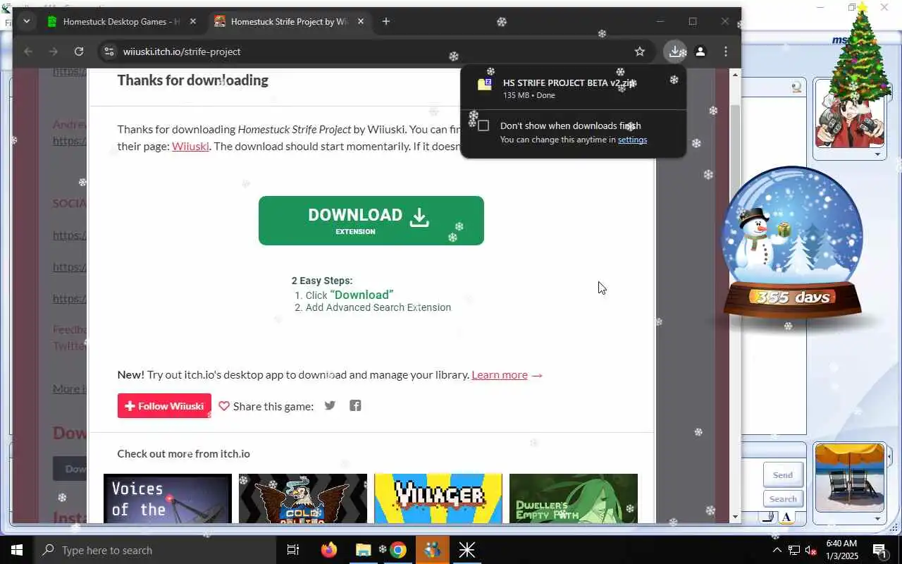Open the Villager game thumbnail
The height and width of the screenshot is (564, 902).
(x=438, y=498)
